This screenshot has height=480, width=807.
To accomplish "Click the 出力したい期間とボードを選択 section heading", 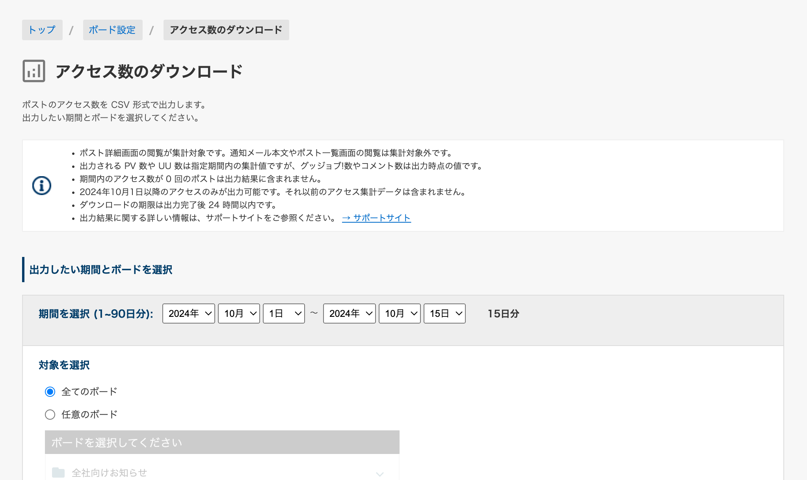I will [x=101, y=270].
